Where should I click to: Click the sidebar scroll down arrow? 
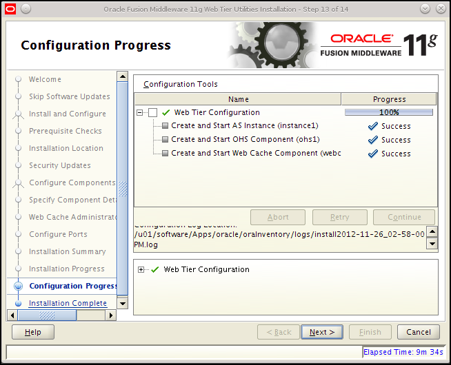[x=123, y=303]
